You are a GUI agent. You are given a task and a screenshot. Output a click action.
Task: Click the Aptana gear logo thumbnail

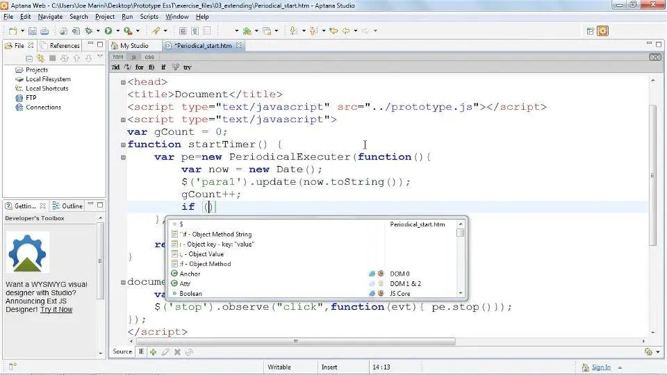pyautogui.click(x=27, y=253)
